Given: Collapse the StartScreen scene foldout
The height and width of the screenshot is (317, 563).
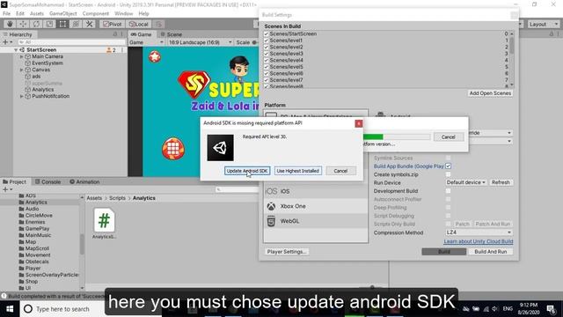Looking at the screenshot, I should 16,50.
